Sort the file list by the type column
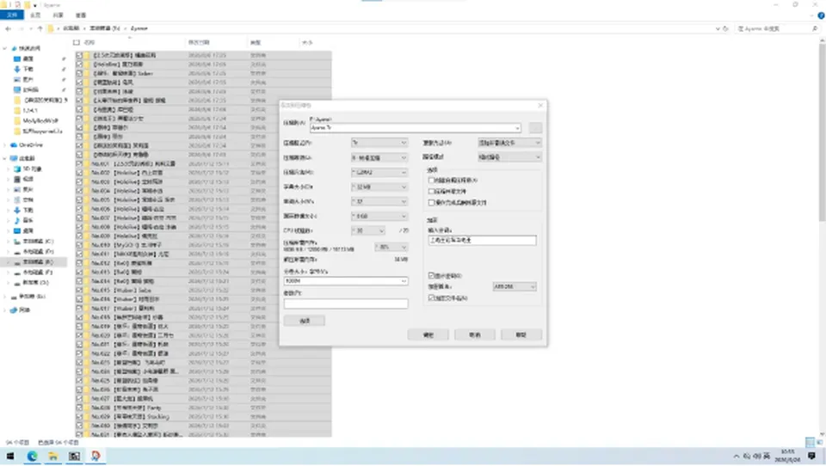The image size is (826, 466). coord(273,42)
